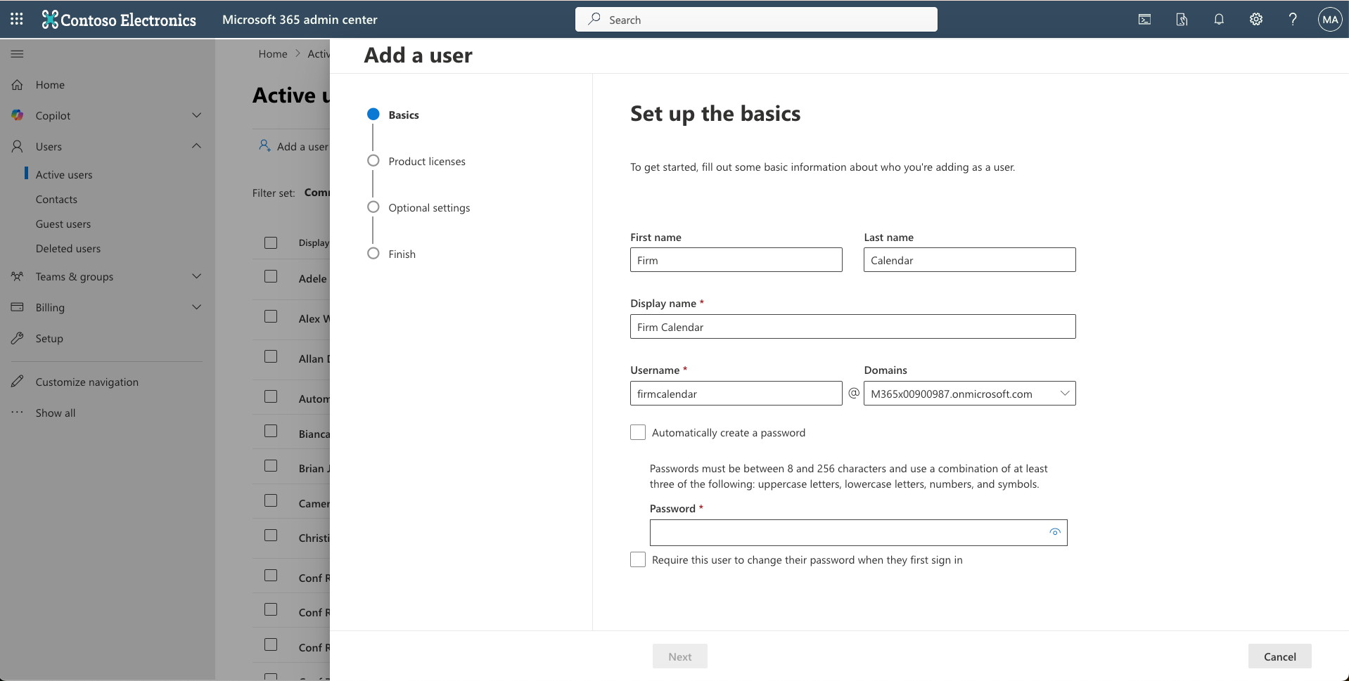Open help question mark icon

coord(1293,20)
